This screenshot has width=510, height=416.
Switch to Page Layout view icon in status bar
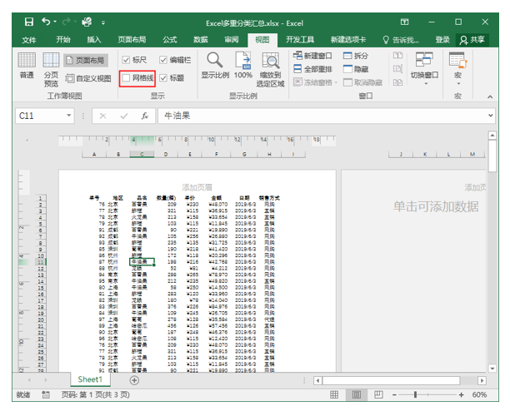click(357, 394)
